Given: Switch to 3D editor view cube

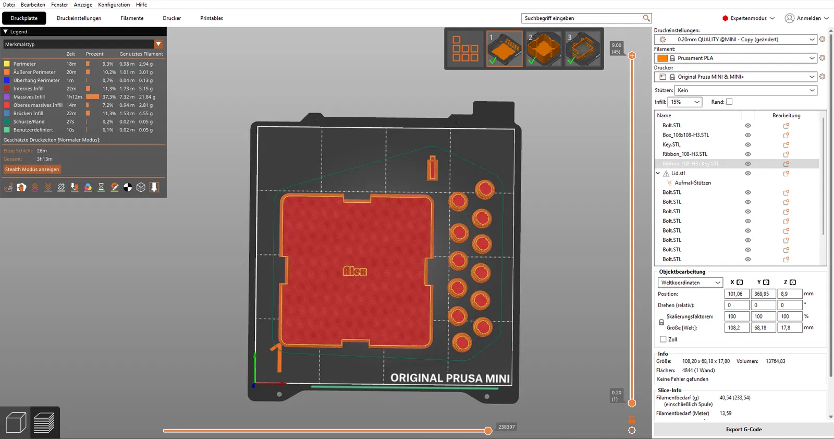Looking at the screenshot, I should tap(16, 422).
